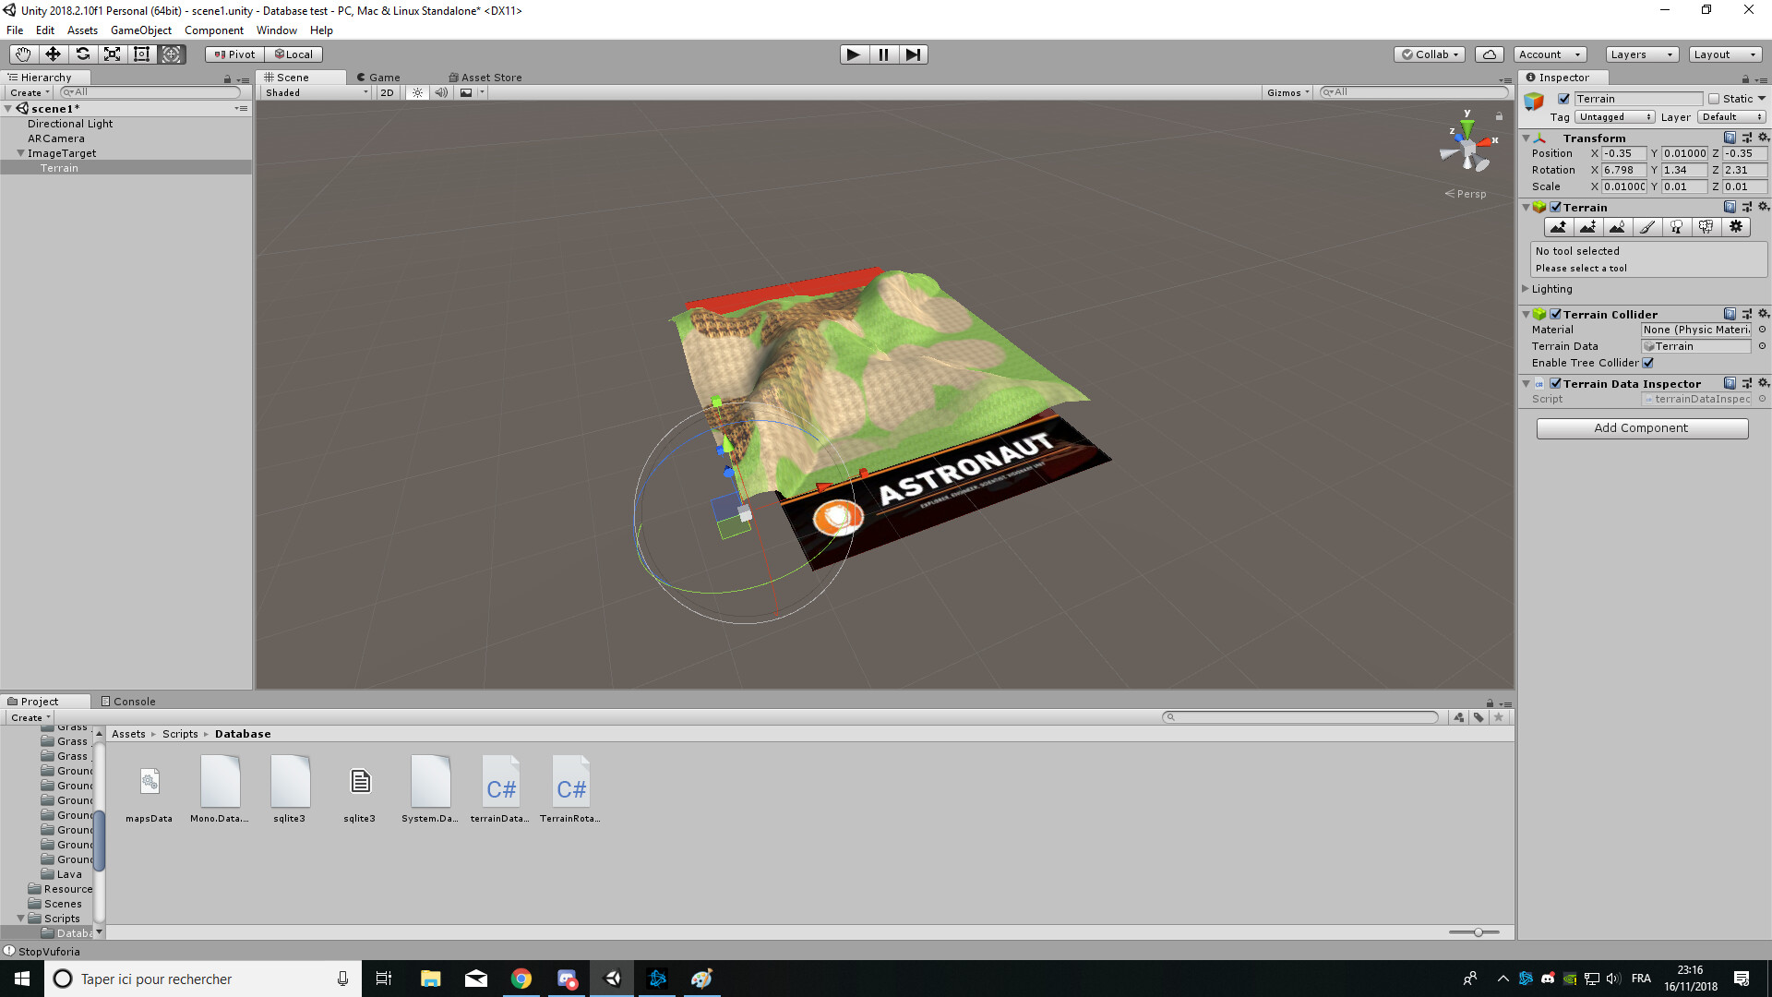
Task: Uncheck the Terrain Data Inspector component
Action: coord(1556,383)
